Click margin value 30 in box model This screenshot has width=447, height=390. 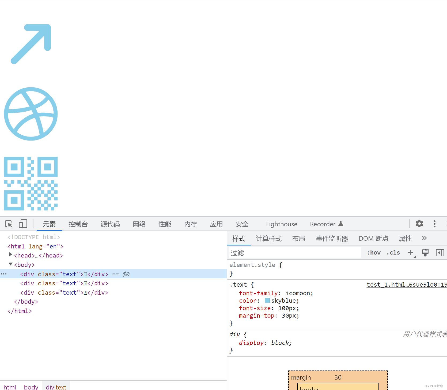tap(338, 377)
